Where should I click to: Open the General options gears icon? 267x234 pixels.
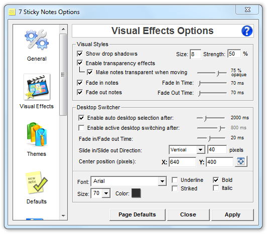[x=37, y=40]
